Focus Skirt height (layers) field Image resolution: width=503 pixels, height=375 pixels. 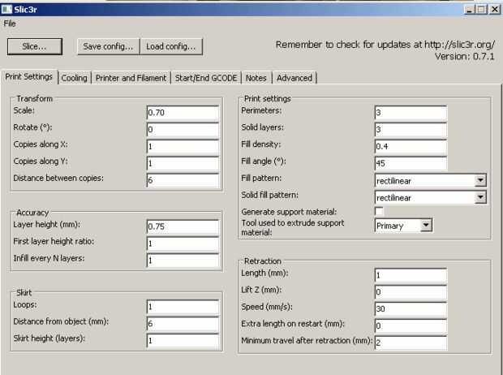(183, 341)
